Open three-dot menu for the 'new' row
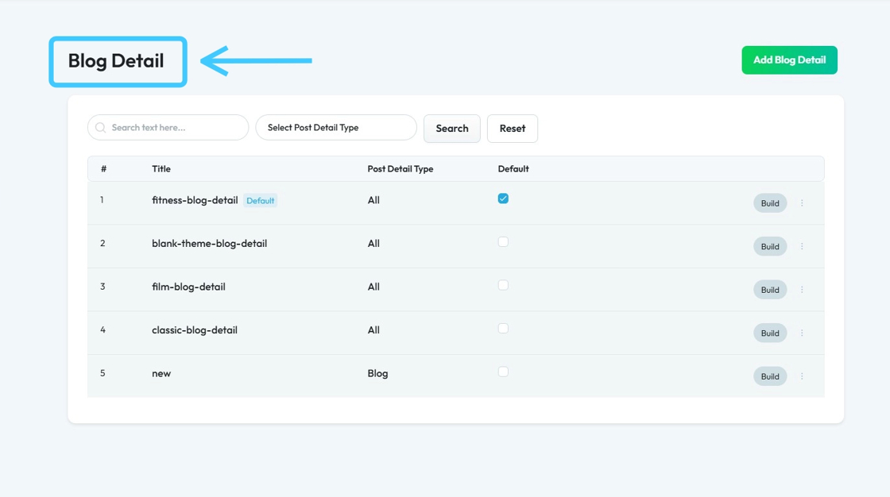The height and width of the screenshot is (497, 890). pos(802,376)
